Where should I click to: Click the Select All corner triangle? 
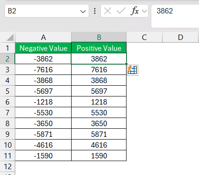pos(10,38)
